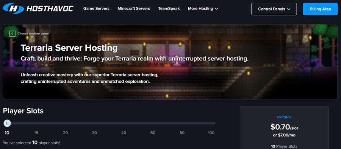Click 'You've selected 10 player slots!' text
Image resolution: width=341 pixels, height=149 pixels.
pos(31,143)
